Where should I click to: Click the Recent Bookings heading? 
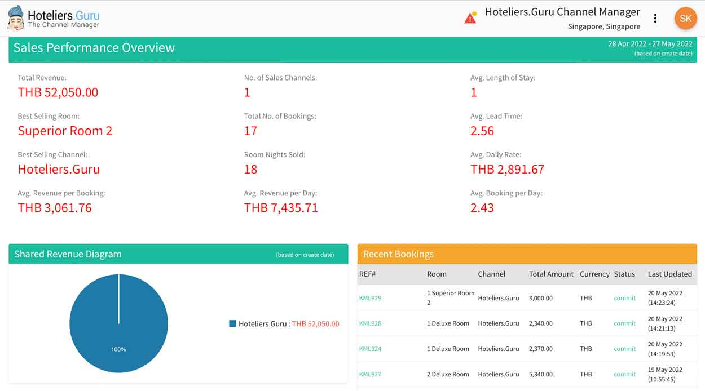[x=398, y=254]
